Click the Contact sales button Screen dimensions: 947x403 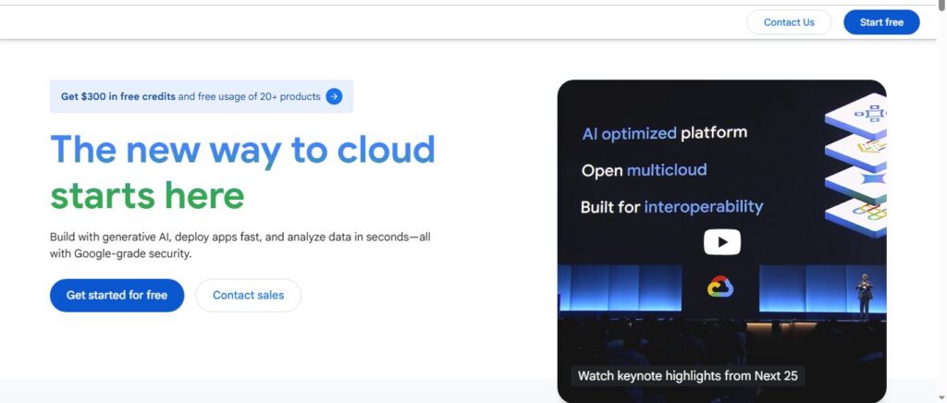(x=248, y=295)
